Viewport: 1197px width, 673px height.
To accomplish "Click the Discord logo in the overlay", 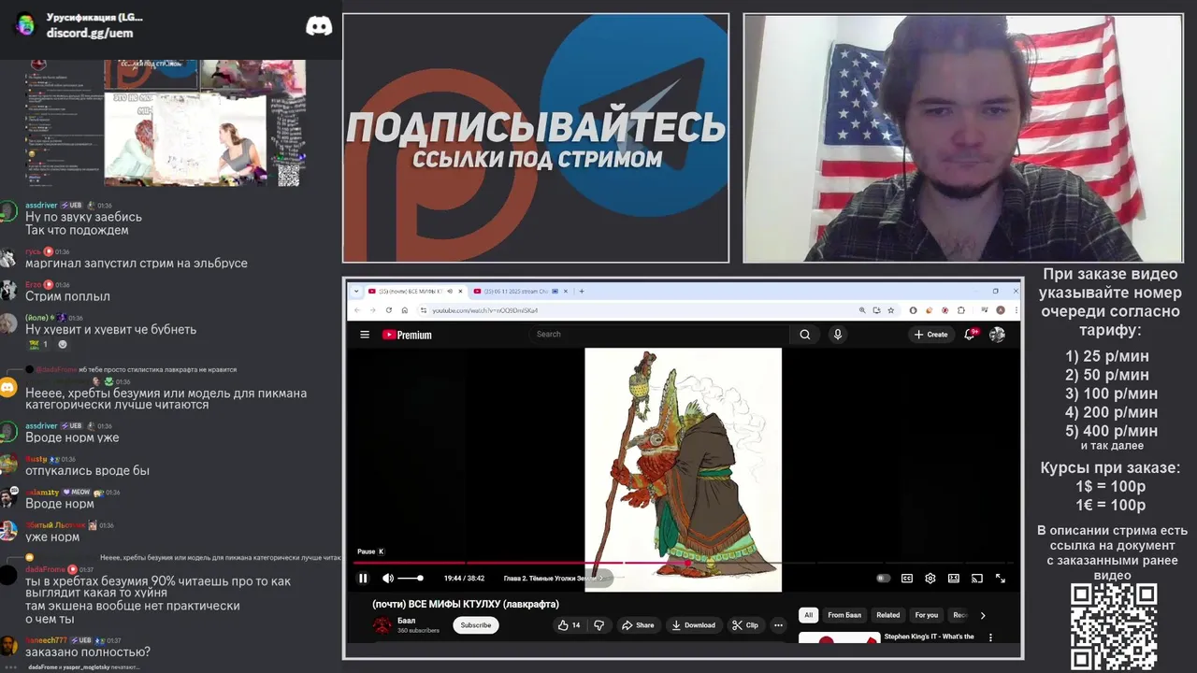I will tap(319, 26).
